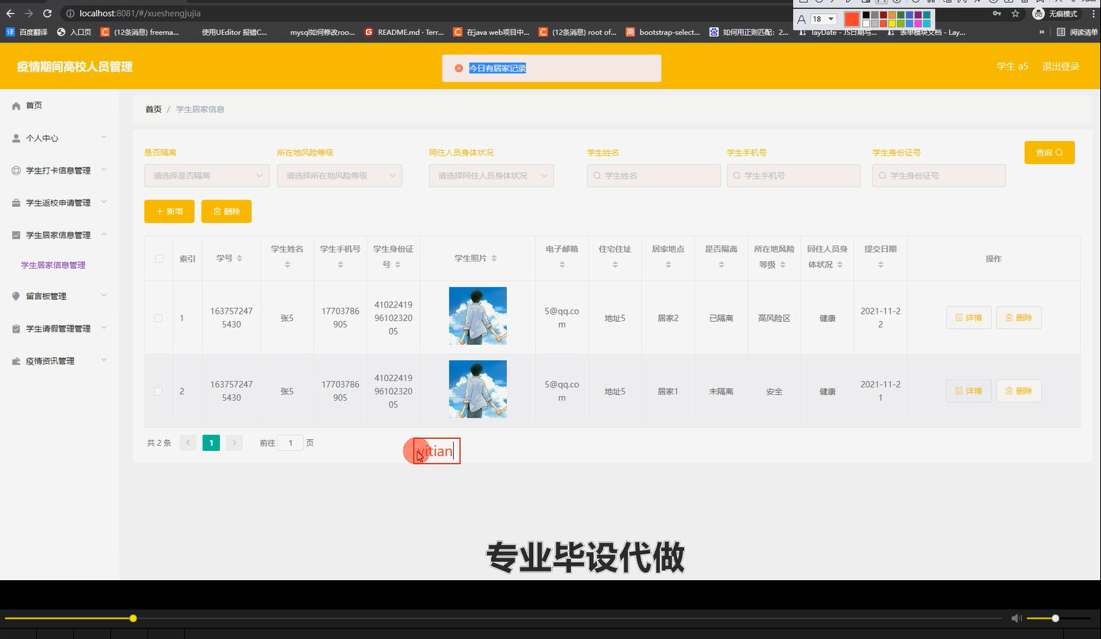Open the 学生居家信息管理 submenu item
Screen dimensions: 1101x639
[53, 265]
